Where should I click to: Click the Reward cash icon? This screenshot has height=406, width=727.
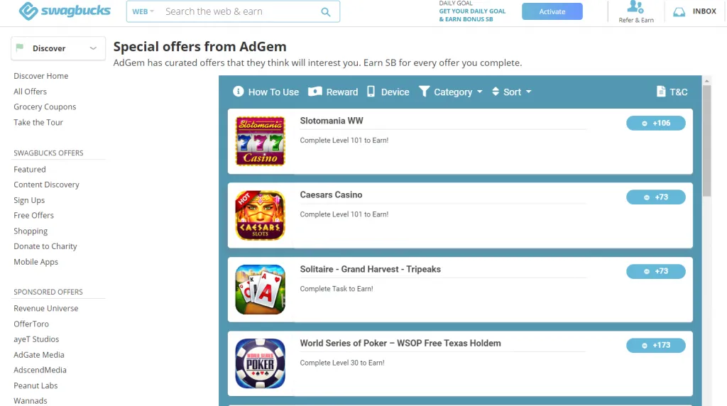pos(315,92)
